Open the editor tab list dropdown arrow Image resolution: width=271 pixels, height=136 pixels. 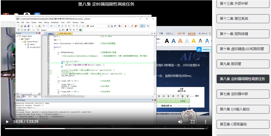pyautogui.click(x=152, y=33)
